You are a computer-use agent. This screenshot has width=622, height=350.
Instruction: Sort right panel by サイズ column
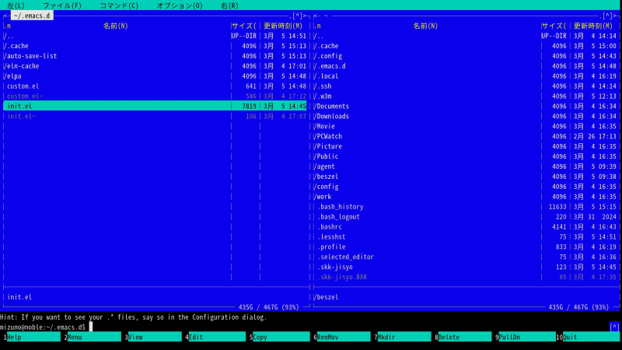[554, 26]
